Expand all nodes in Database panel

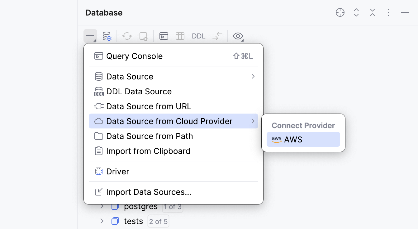pos(356,12)
